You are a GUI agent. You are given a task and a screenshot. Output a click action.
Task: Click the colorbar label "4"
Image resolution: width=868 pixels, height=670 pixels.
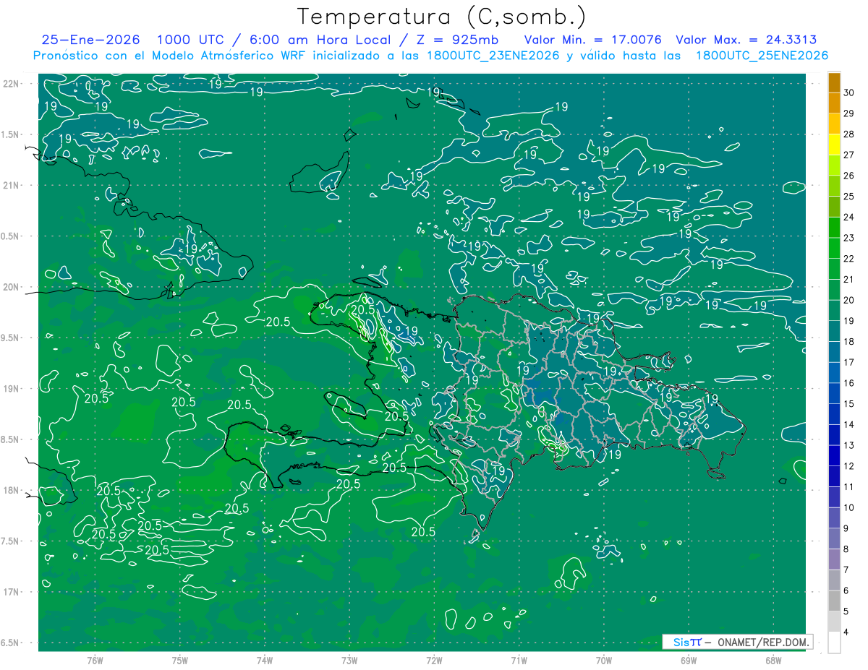tap(847, 632)
